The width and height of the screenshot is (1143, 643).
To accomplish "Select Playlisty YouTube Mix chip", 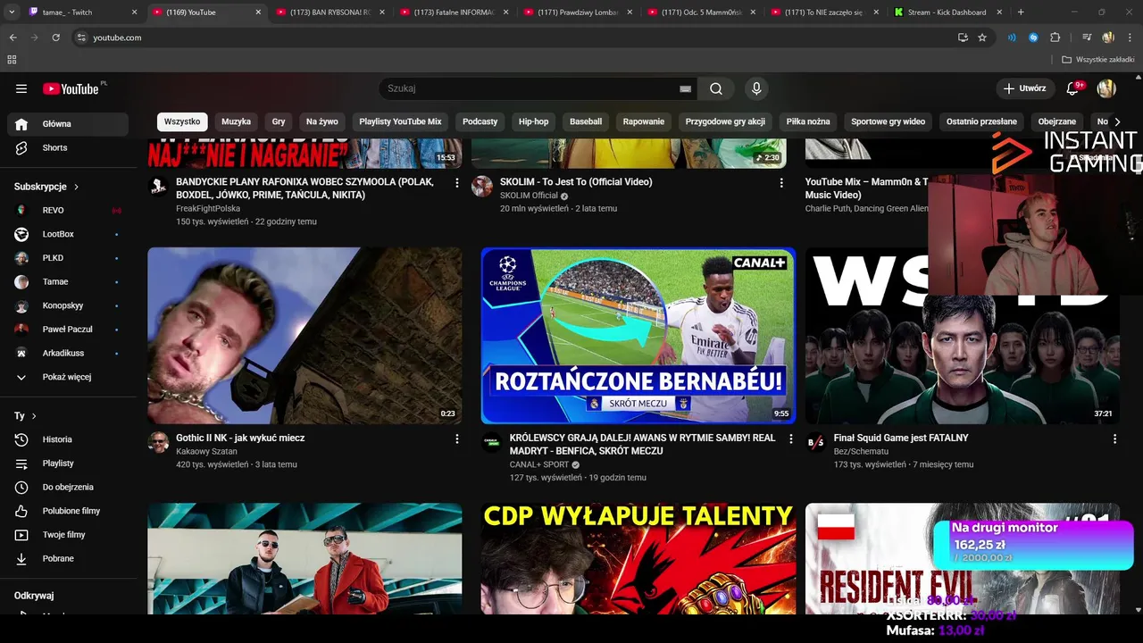I will [x=400, y=121].
